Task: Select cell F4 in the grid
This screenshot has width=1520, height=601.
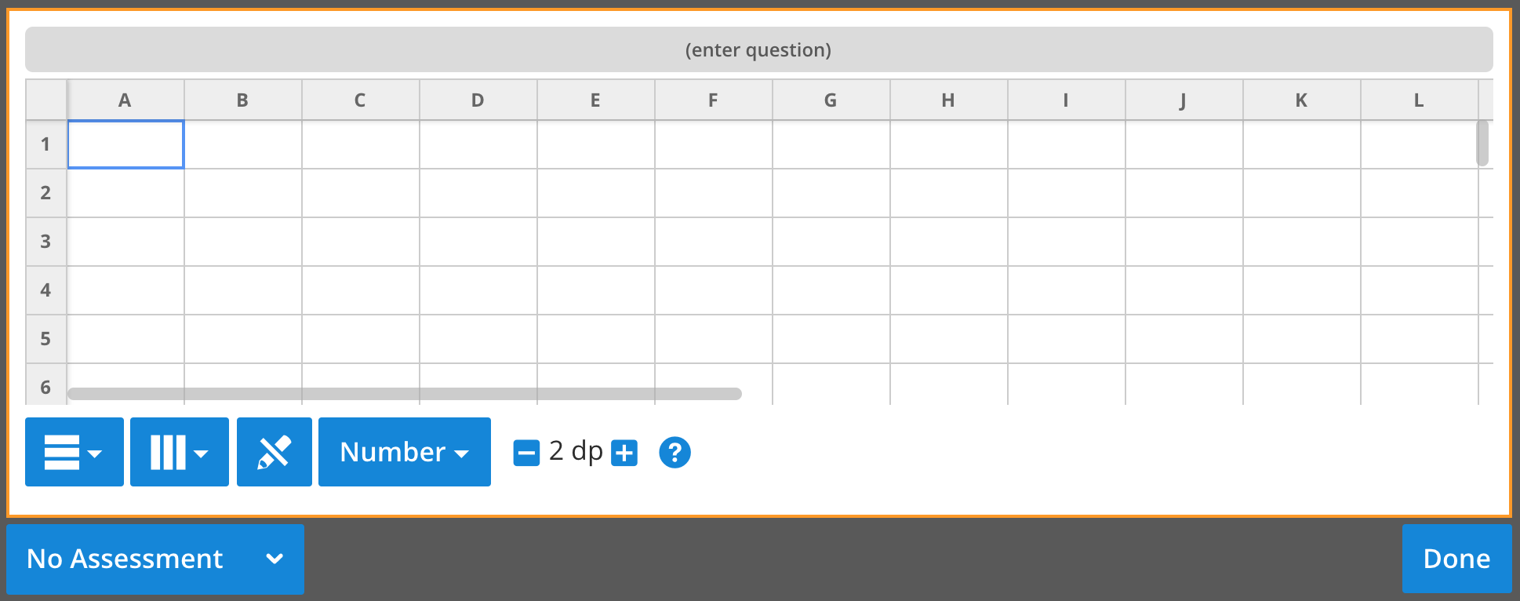Action: tap(712, 290)
